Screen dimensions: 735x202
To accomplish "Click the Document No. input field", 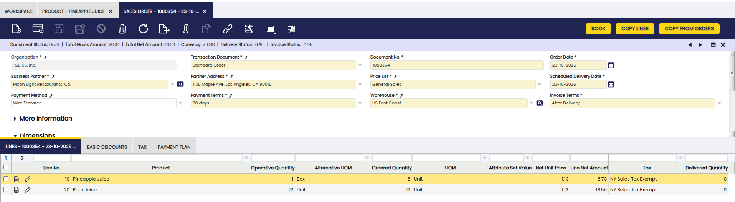I will pos(456,65).
